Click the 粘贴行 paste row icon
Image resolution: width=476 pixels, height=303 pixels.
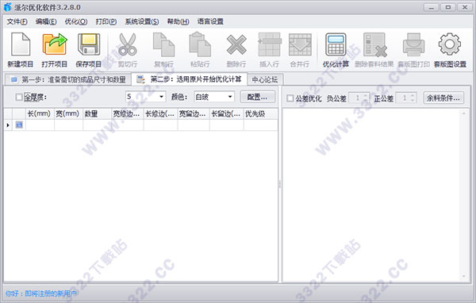coord(200,44)
